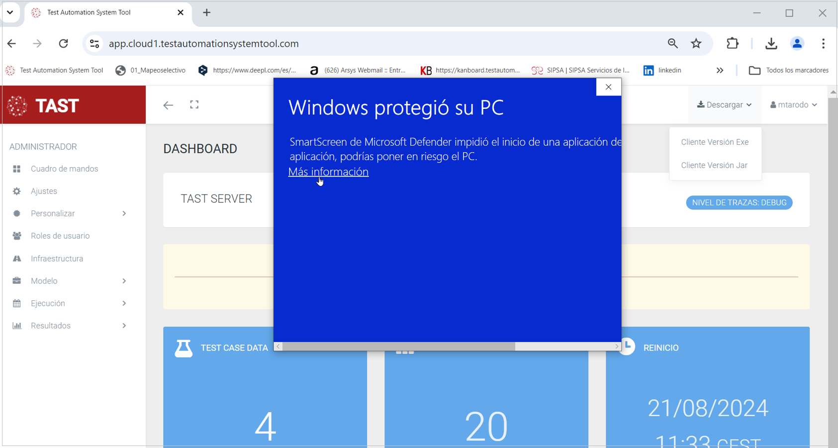Open the Descargar dropdown menu
Viewport: 838px width, 448px height.
coord(724,104)
